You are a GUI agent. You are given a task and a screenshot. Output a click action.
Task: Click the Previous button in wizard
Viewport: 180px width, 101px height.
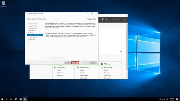[x=67, y=63]
